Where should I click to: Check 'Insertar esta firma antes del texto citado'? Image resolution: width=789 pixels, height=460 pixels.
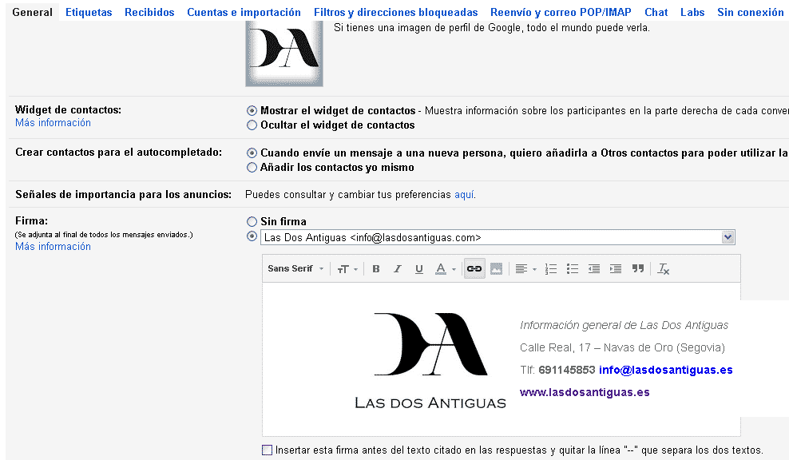[267, 450]
